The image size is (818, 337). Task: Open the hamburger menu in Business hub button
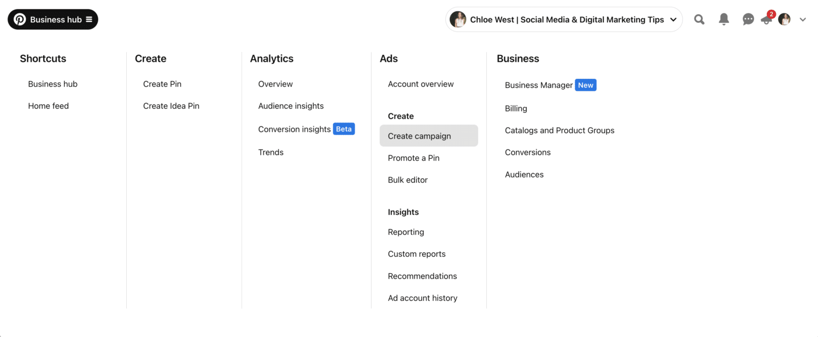coord(89,19)
